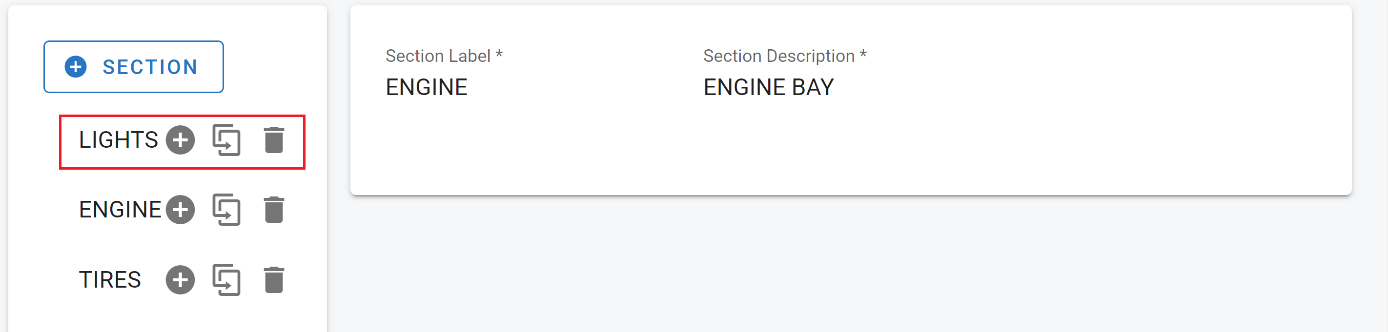The height and width of the screenshot is (332, 1388).
Task: Add an item to the TIRES section
Action: click(180, 280)
